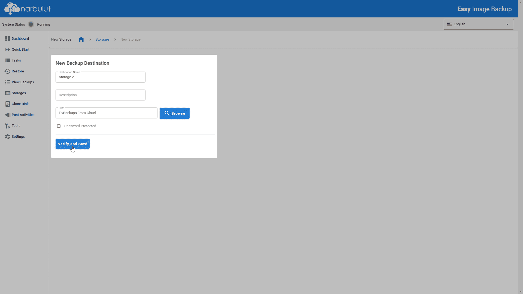Viewport: 523px width, 294px height.
Task: Click the Password Protected label
Action: click(80, 126)
